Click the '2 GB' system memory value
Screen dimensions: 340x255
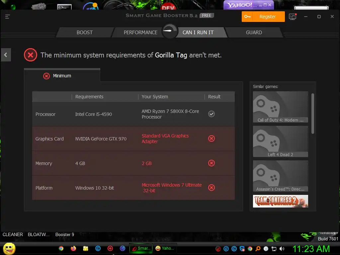146,163
